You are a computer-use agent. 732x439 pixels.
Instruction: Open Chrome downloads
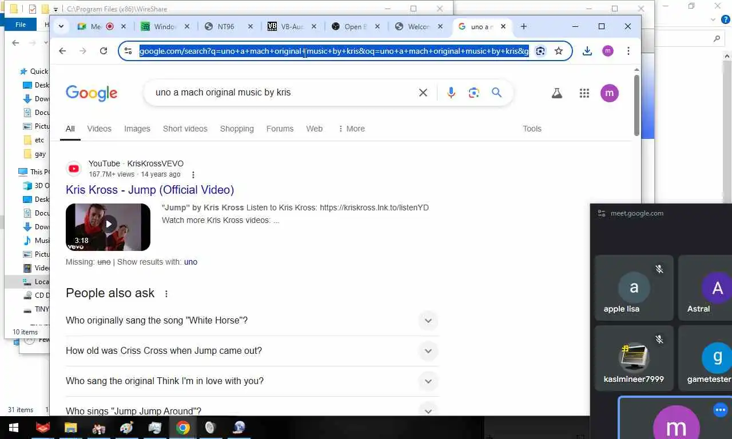click(587, 51)
